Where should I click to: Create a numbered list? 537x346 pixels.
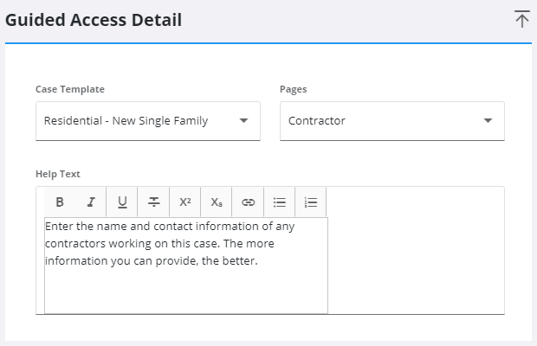point(311,202)
